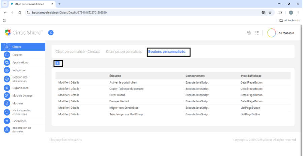The height and width of the screenshot is (156, 303).
Task: Open the apps grid launcher icon
Action: (257, 33)
